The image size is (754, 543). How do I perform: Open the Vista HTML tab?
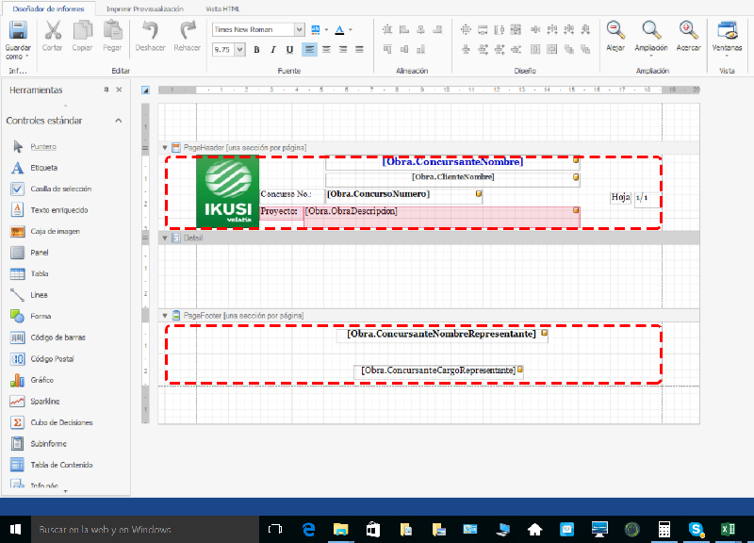222,8
